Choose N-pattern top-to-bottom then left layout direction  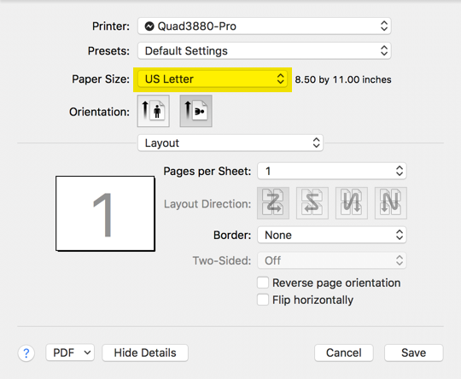tap(391, 203)
